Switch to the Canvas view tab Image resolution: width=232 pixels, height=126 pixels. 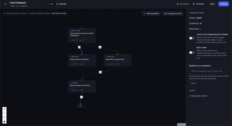(x=61, y=4)
